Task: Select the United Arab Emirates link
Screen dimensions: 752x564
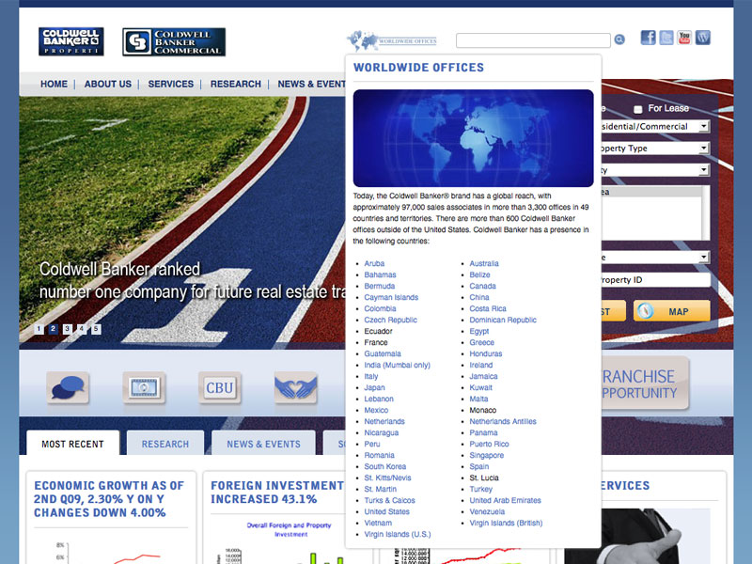Action: pyautogui.click(x=505, y=500)
